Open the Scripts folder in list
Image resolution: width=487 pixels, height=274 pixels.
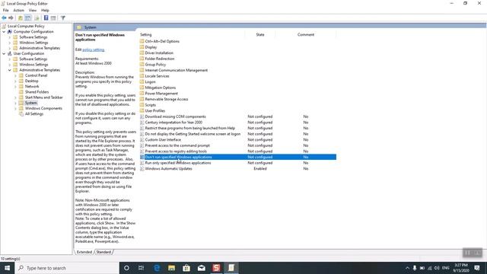point(151,105)
